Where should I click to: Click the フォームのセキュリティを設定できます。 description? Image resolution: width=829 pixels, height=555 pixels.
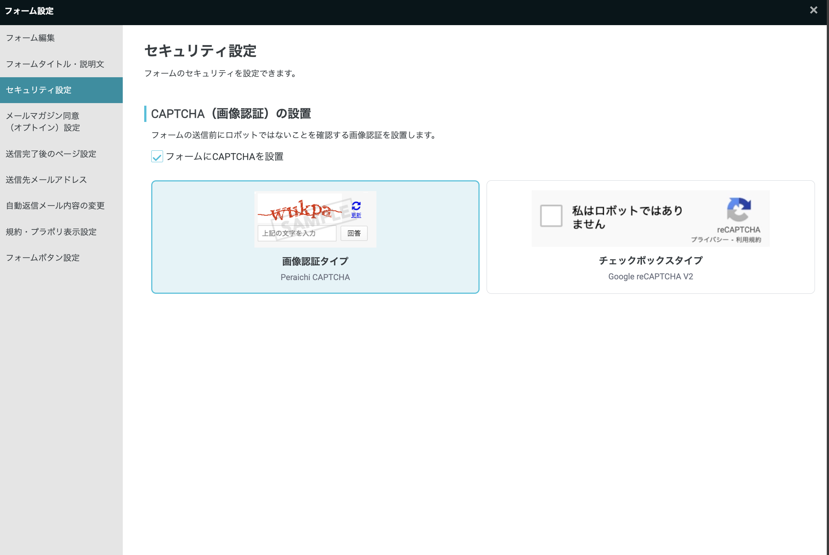(221, 74)
